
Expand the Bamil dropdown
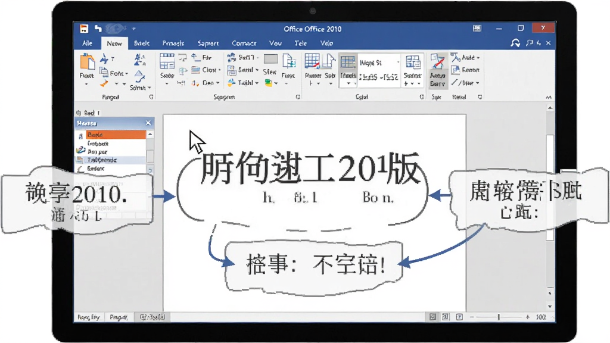[257, 70]
